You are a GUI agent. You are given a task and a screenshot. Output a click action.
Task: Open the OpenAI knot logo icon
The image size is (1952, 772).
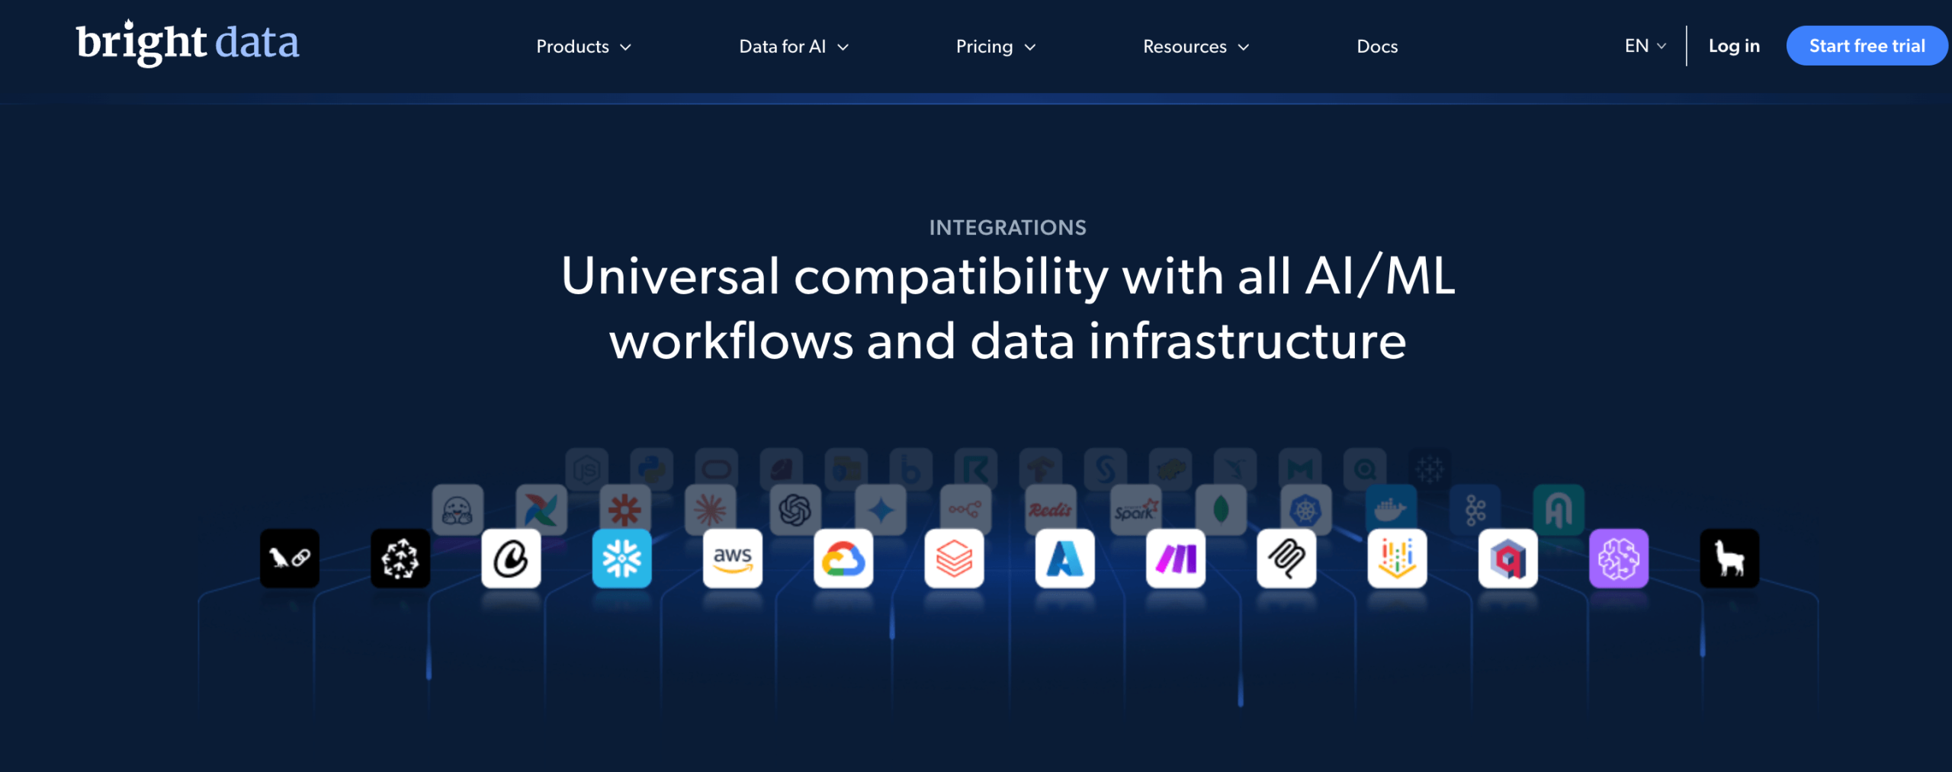tap(795, 510)
